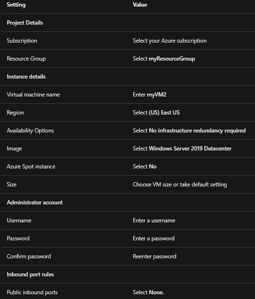Click Windows Server 2019 Datacenter value

point(190,149)
